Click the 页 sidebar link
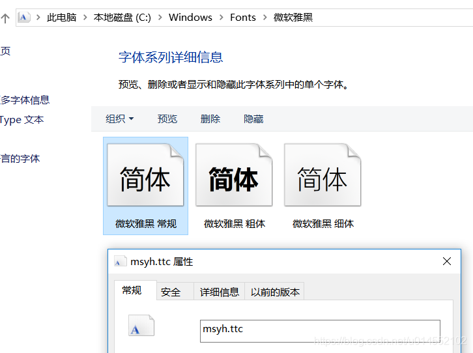Image resolution: width=473 pixels, height=353 pixels. [x=5, y=51]
